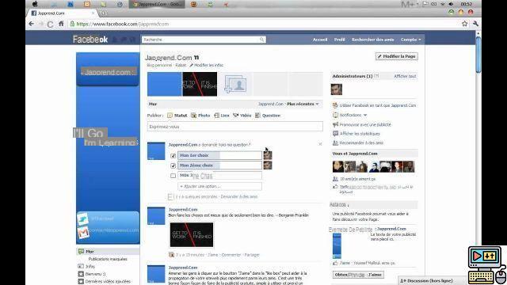
Task: Click the Twitter bird icon in left banner
Action: pyautogui.click(x=82, y=219)
